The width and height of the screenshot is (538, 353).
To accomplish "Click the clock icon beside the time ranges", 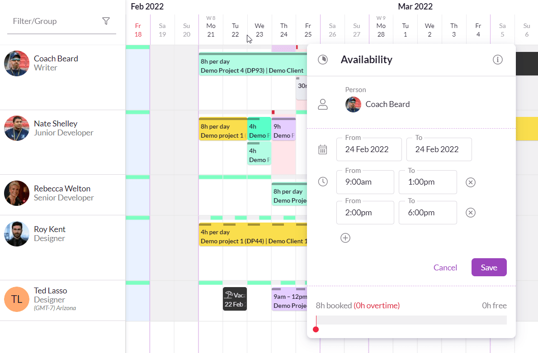I will 323,181.
